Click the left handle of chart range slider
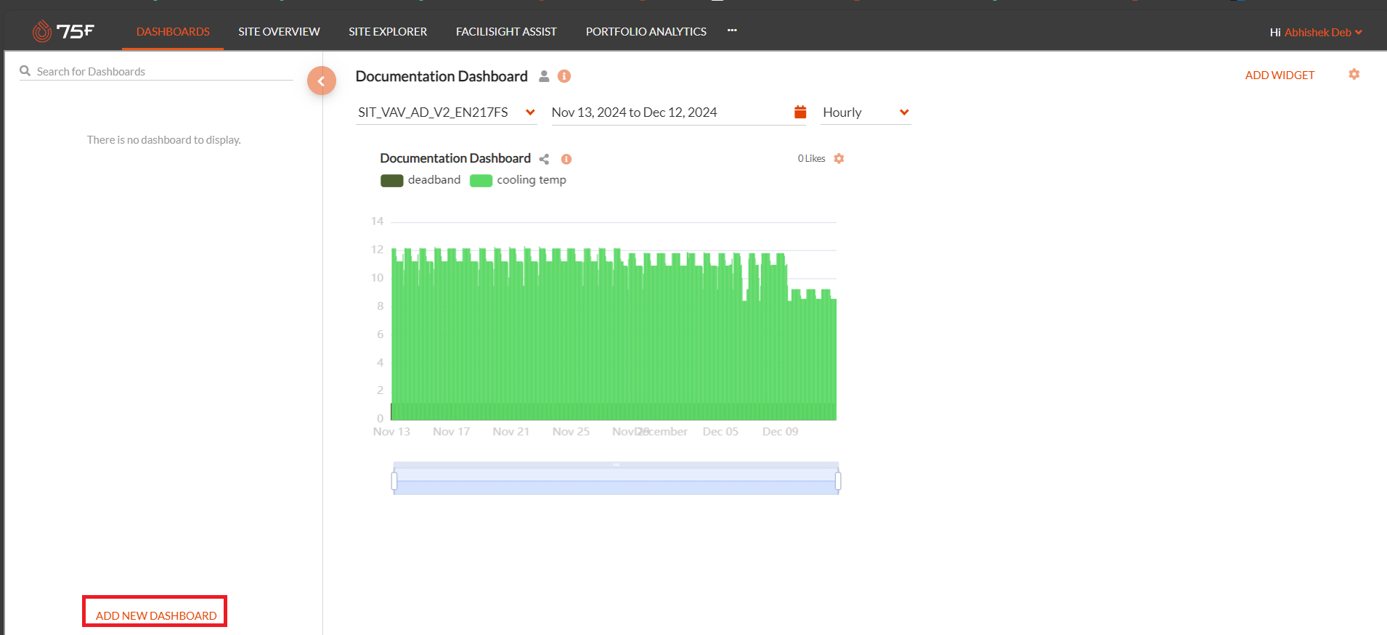1387x635 pixels. (394, 480)
